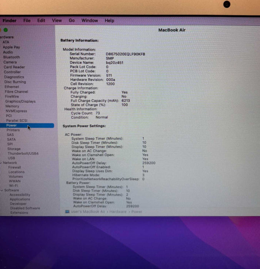
Task: Click "user's MacBook Air" in path bar
Action: [88, 211]
